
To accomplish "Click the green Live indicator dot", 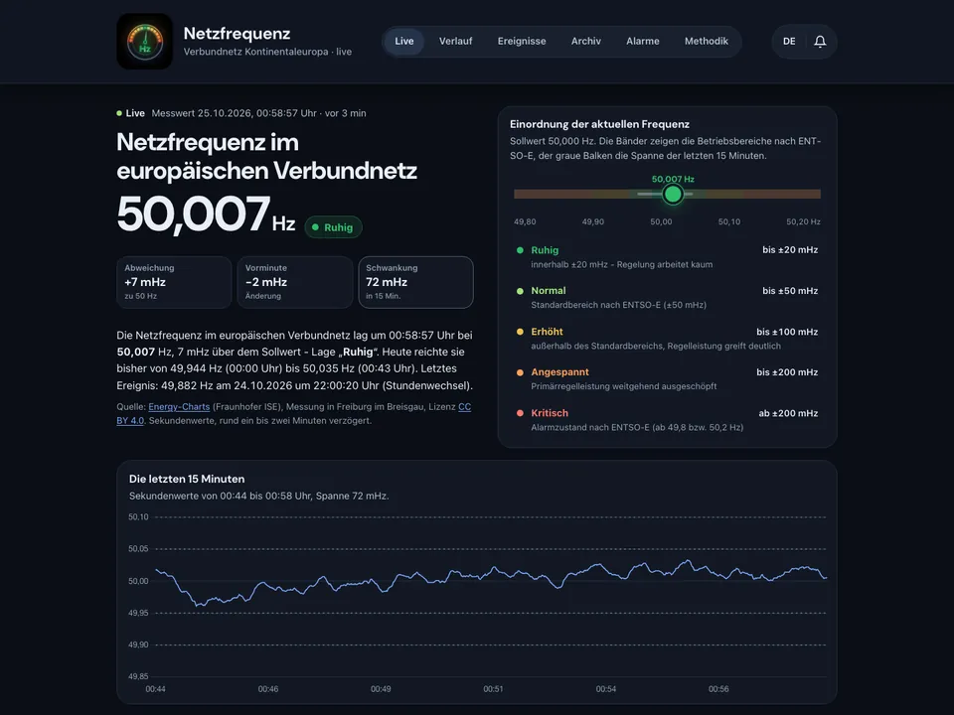I will (119, 113).
